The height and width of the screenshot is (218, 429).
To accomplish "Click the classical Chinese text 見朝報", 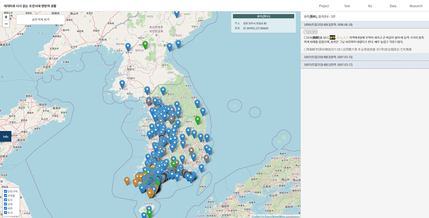I will 311,49.
